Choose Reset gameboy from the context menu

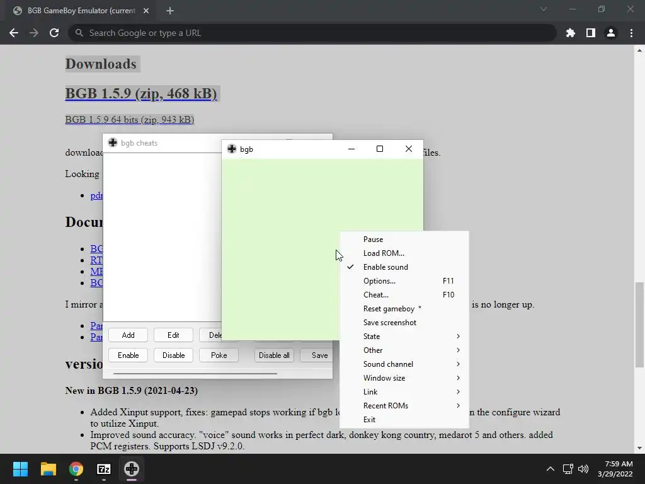[404, 309]
